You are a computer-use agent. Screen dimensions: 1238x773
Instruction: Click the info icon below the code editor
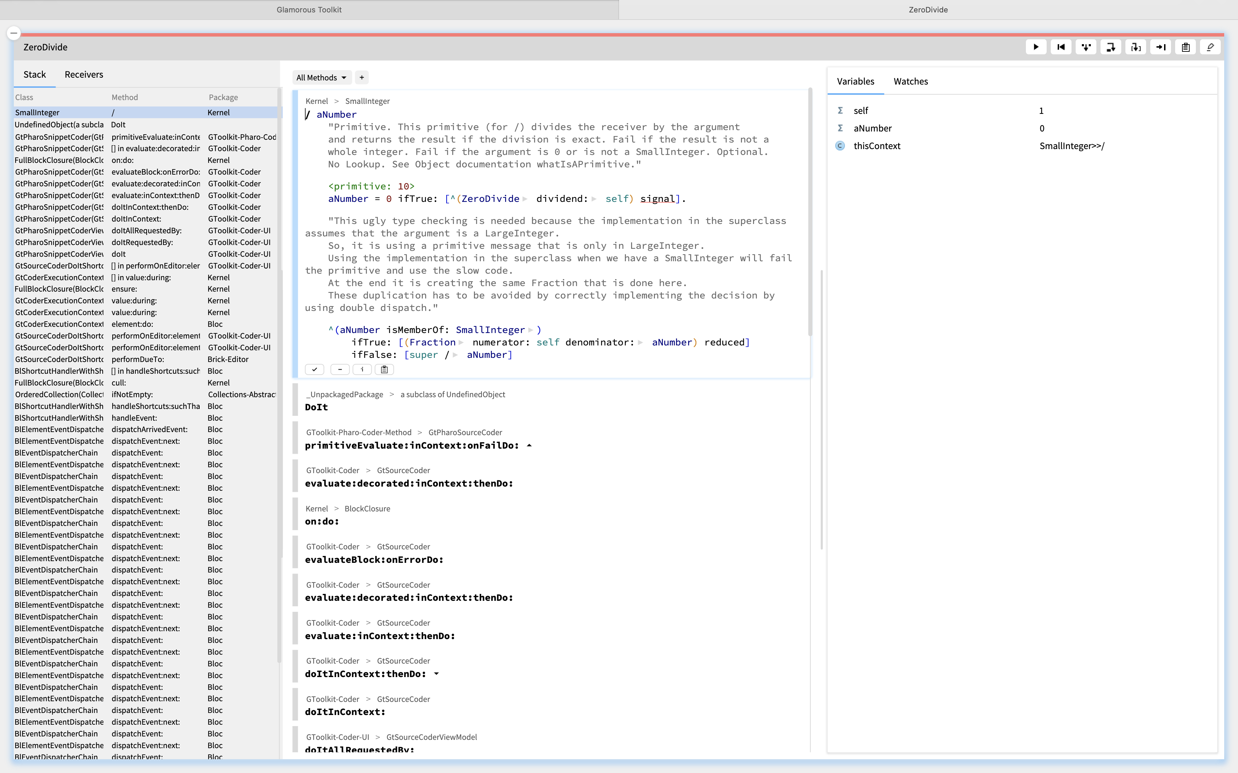tap(363, 369)
